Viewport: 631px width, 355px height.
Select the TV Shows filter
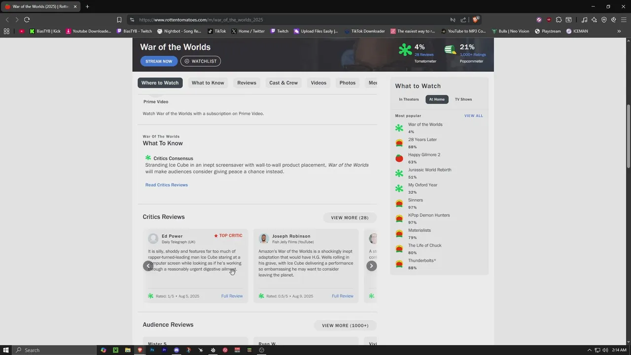coord(463,99)
